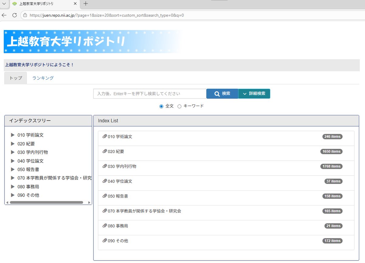Open 020 紀要 in the Index List
The width and height of the screenshot is (365, 263).
tap(116, 152)
